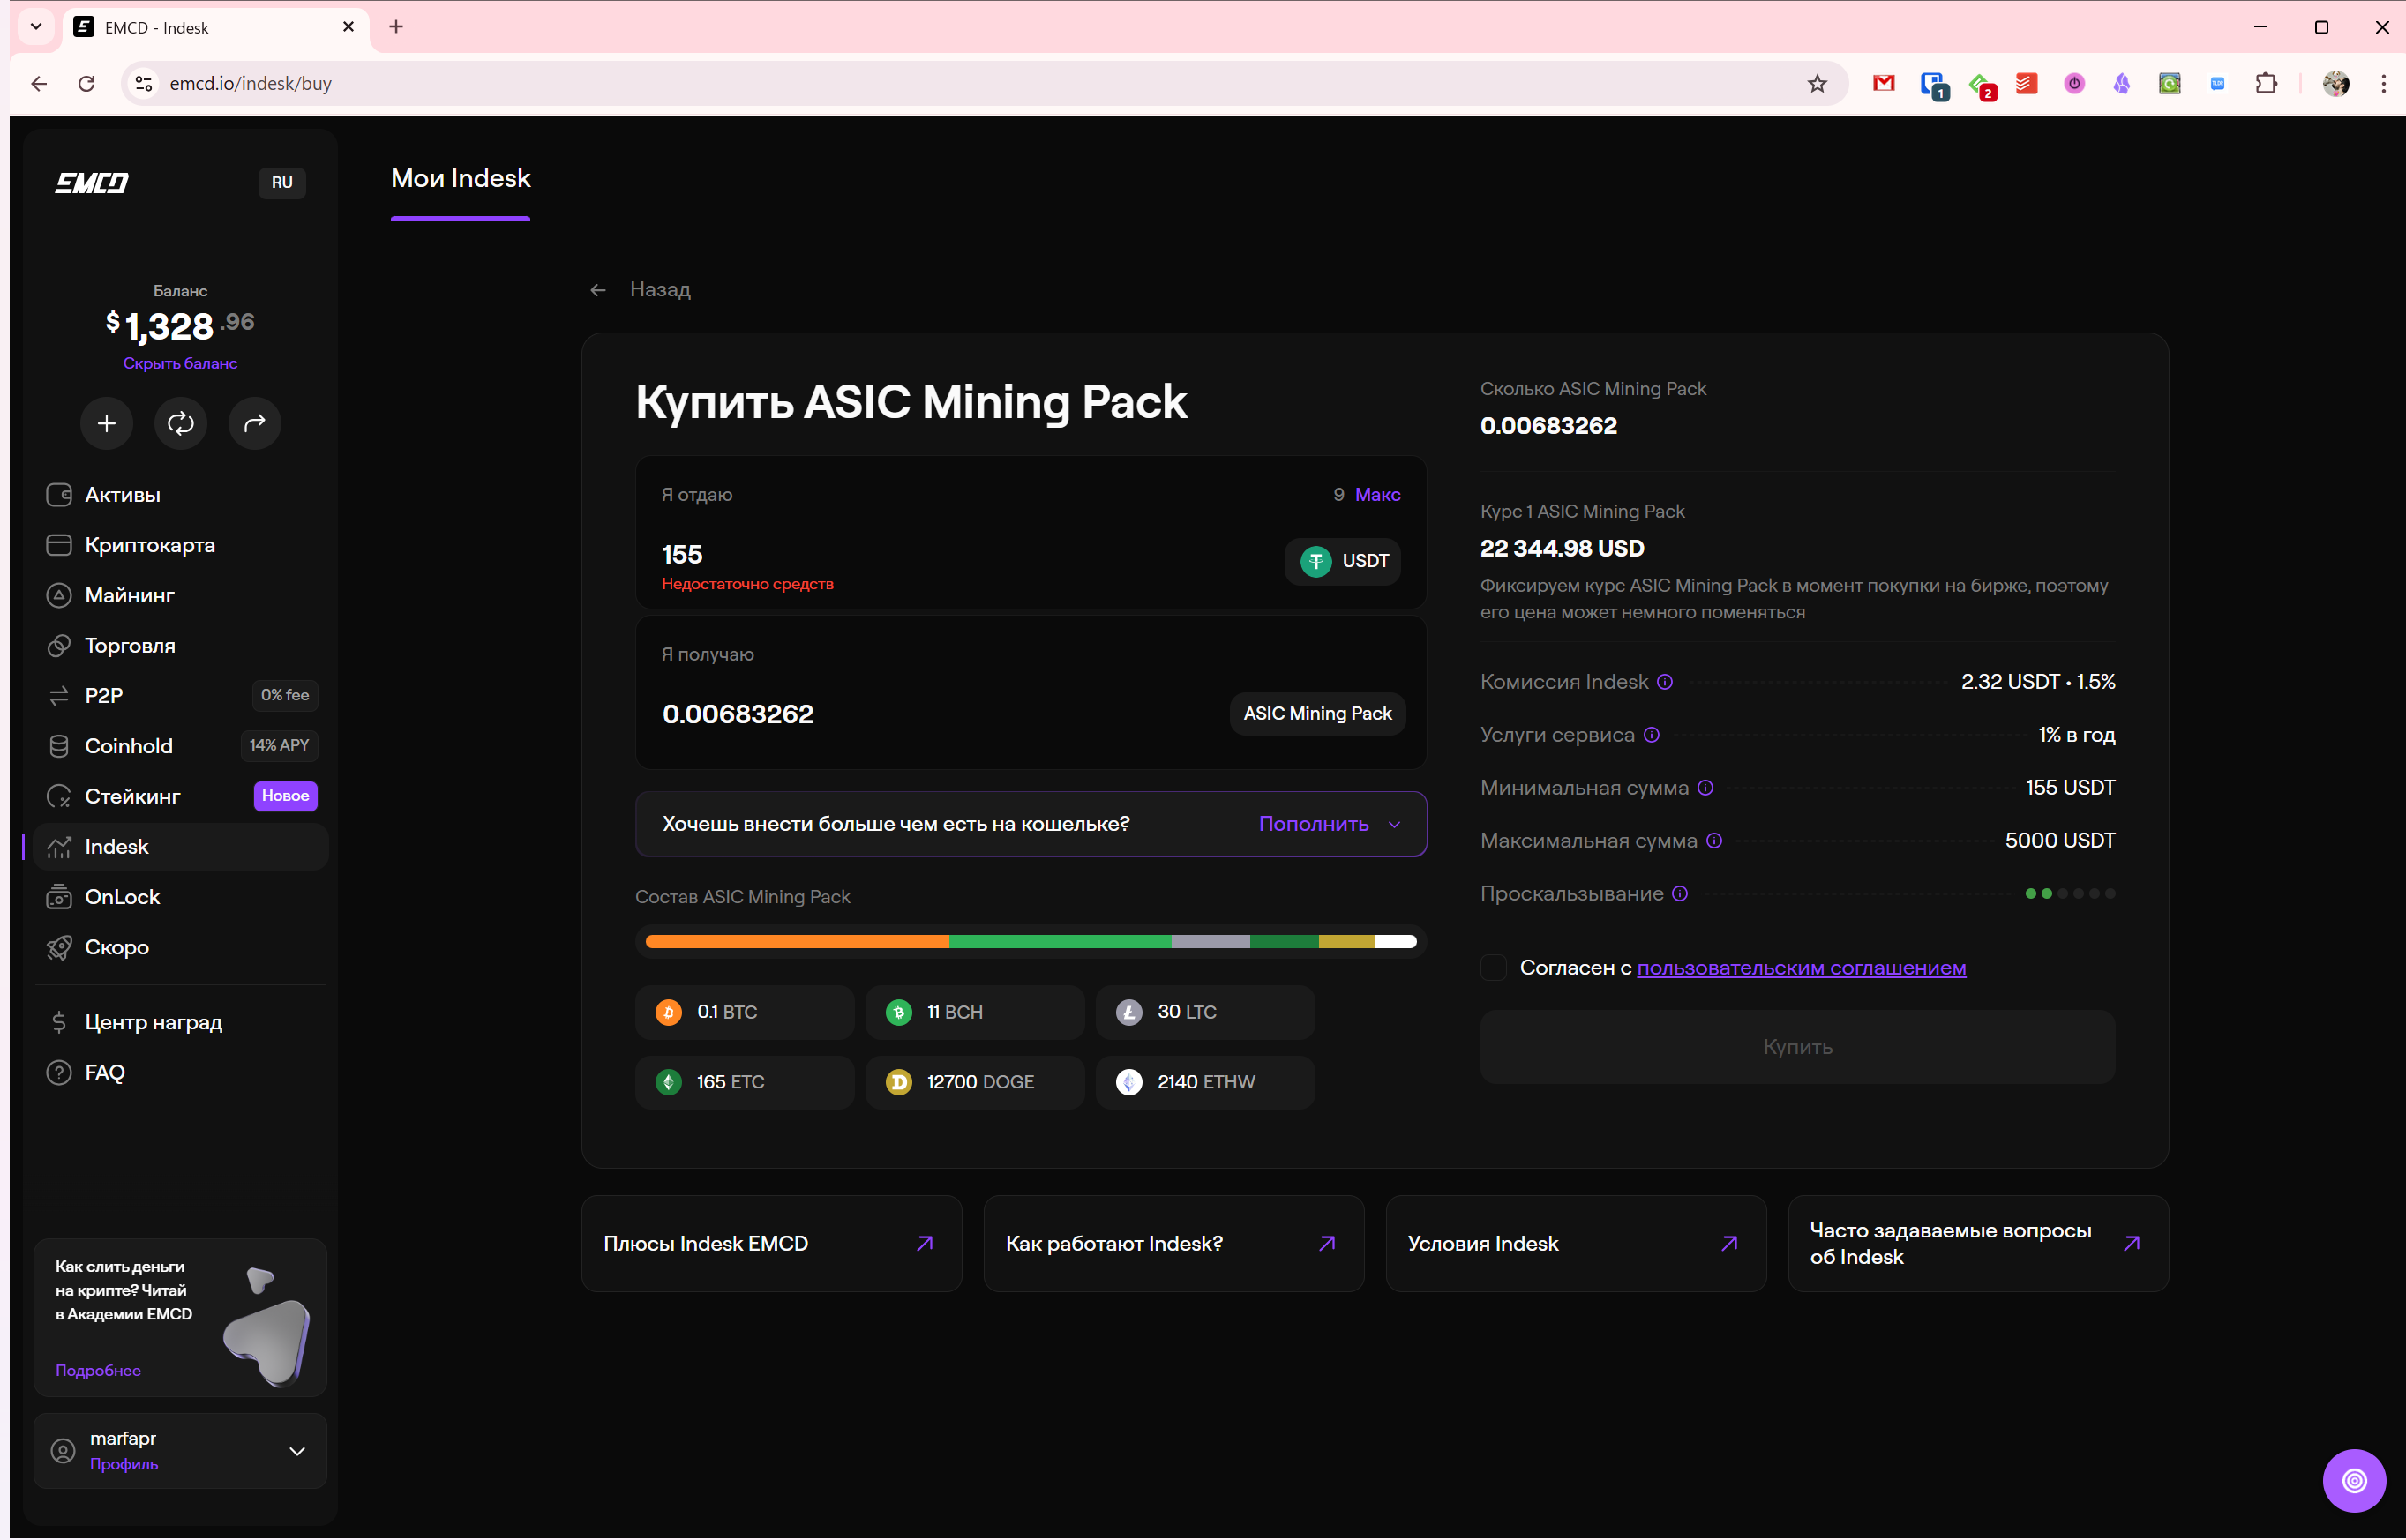Click the Макс link in Я отдаю

1377,495
